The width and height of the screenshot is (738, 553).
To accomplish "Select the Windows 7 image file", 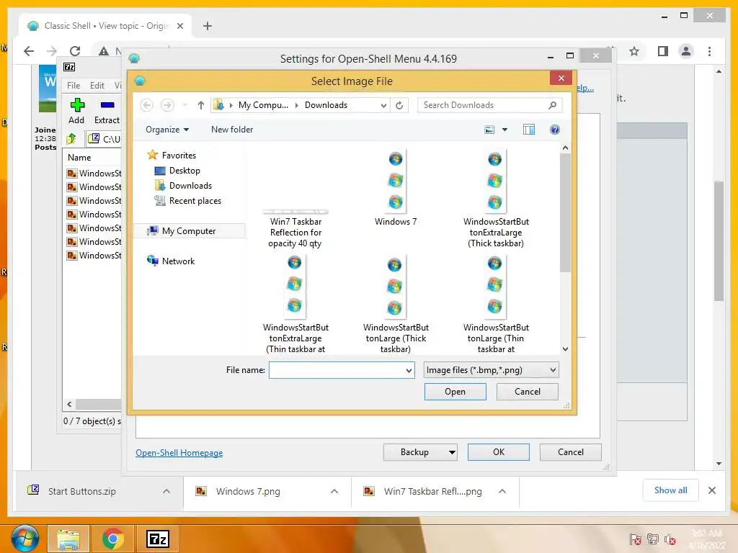I will 396,189.
